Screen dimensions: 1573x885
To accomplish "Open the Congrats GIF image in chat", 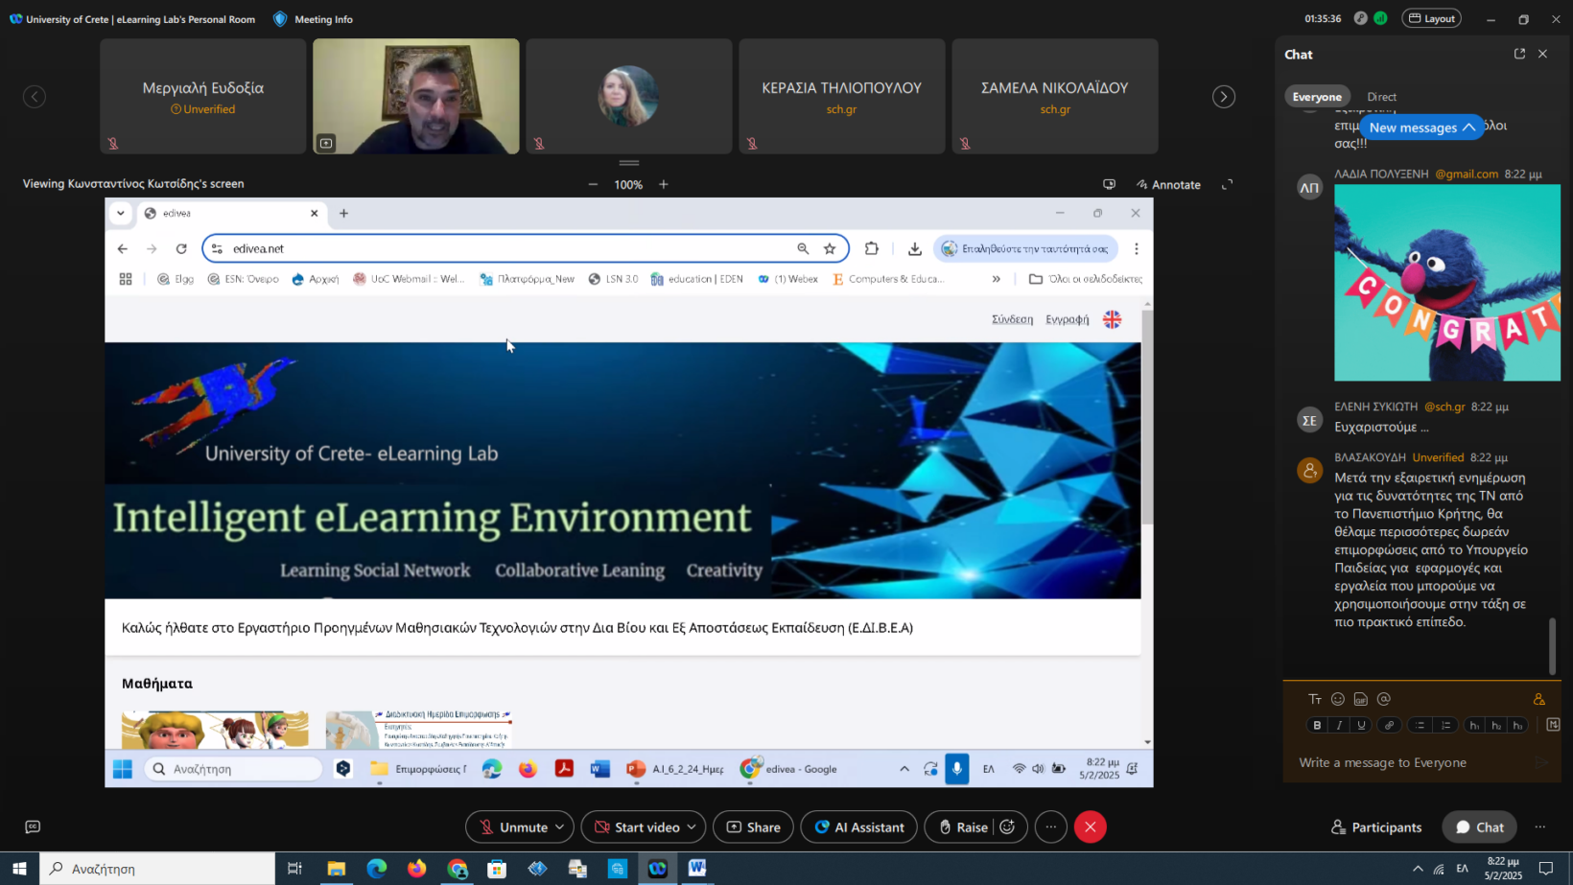I will 1446,283.
